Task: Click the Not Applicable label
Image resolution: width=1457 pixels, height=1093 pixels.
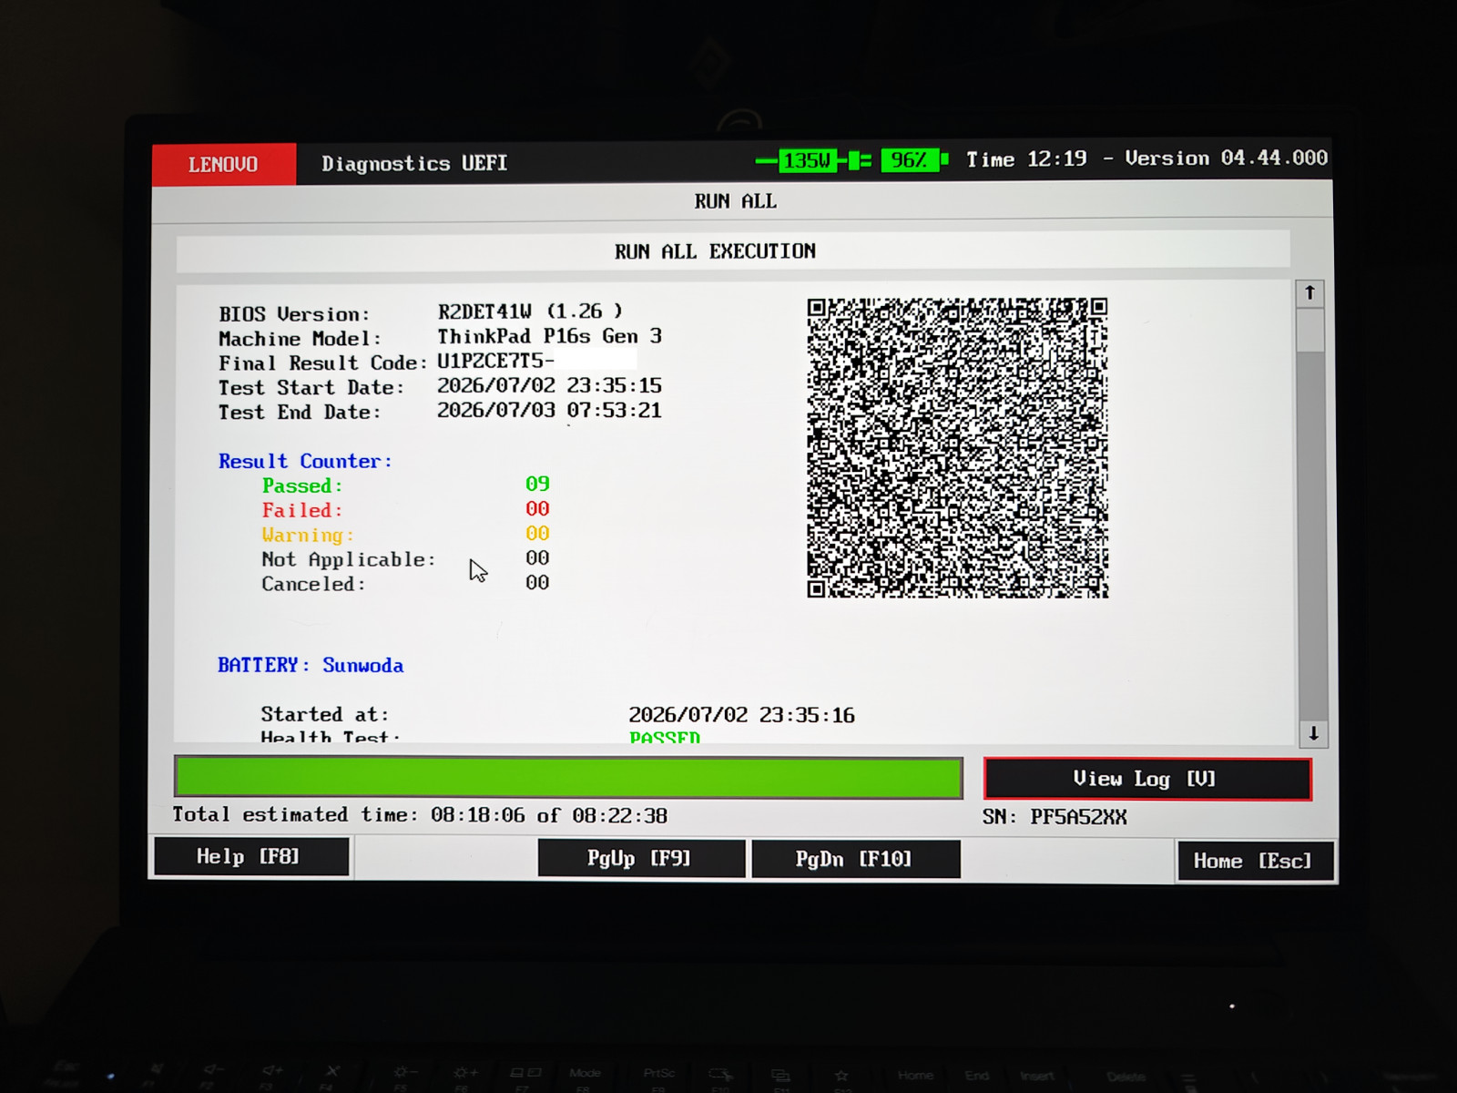Action: click(x=349, y=560)
